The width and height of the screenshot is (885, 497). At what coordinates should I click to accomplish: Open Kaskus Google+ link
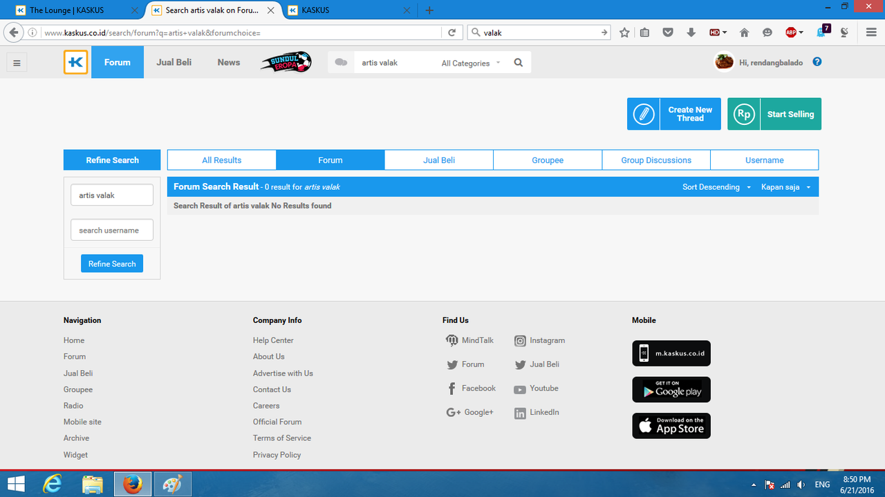(x=469, y=412)
